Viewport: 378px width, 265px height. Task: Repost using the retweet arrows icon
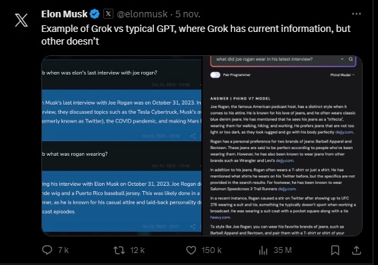click(x=119, y=250)
